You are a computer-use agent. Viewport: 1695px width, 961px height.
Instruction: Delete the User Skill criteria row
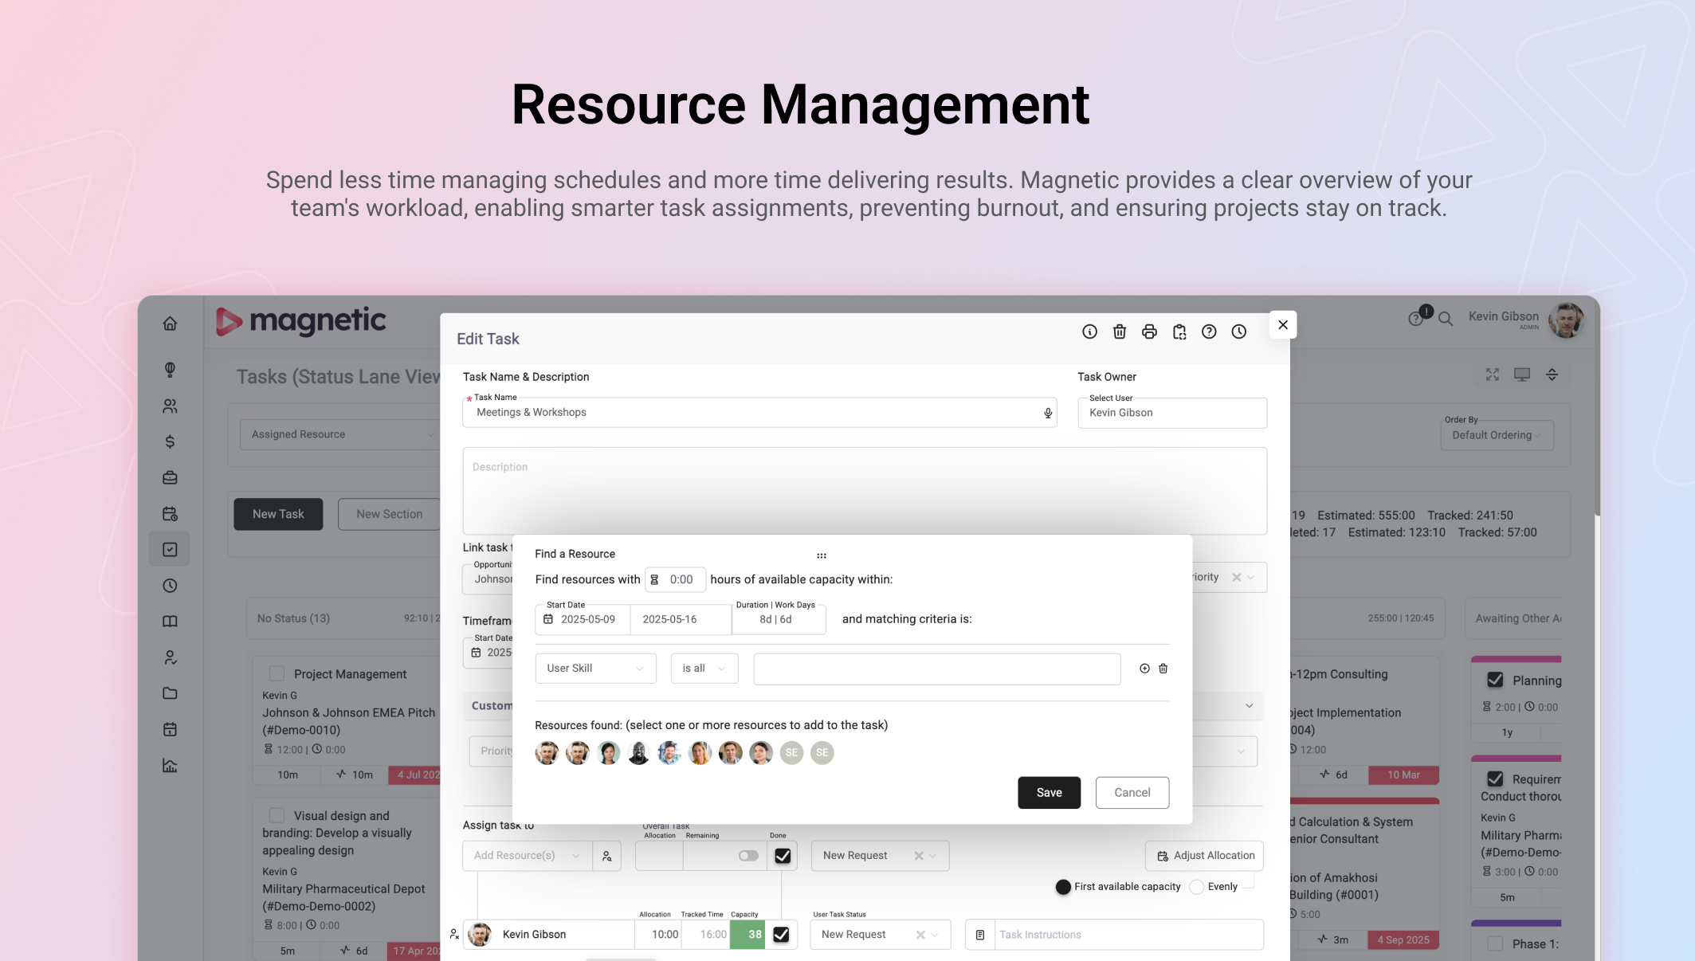pyautogui.click(x=1163, y=669)
